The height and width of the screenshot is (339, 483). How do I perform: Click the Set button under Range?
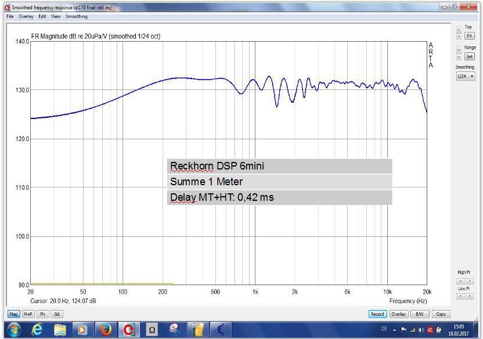469,56
